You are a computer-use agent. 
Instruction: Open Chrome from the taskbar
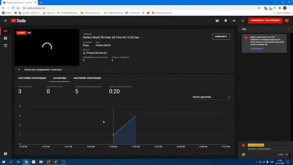pos(26,162)
